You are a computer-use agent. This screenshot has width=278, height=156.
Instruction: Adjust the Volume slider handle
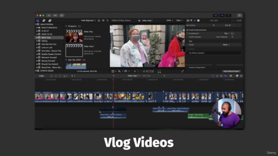[x=214, y=25]
